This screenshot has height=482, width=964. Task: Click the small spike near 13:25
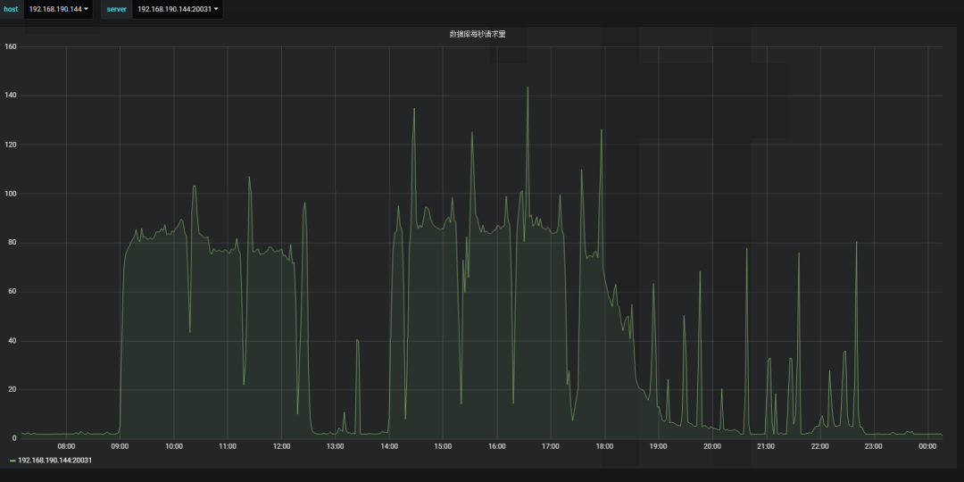357,340
